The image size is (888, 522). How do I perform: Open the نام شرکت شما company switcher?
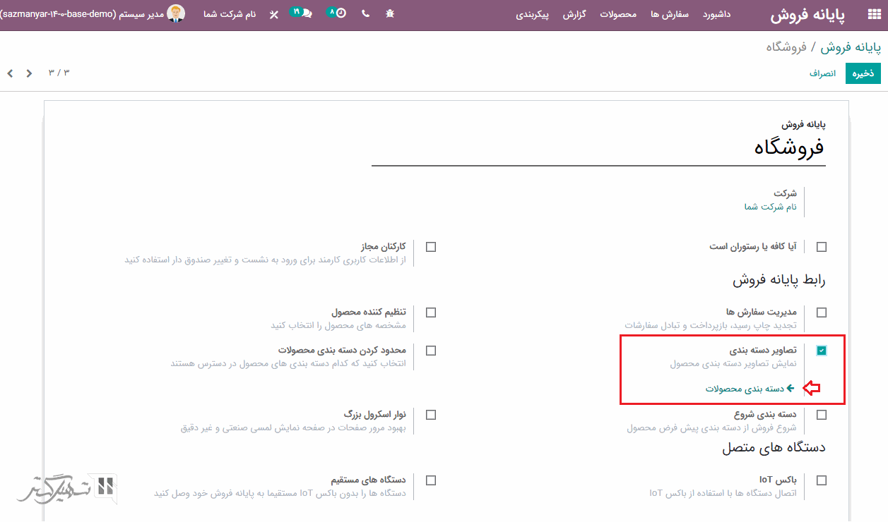(230, 14)
